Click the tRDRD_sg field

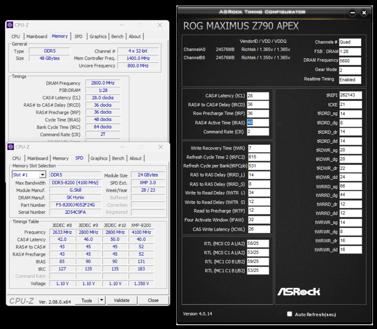(x=351, y=114)
